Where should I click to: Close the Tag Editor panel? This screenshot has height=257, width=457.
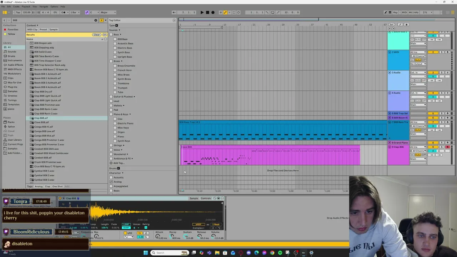174,20
